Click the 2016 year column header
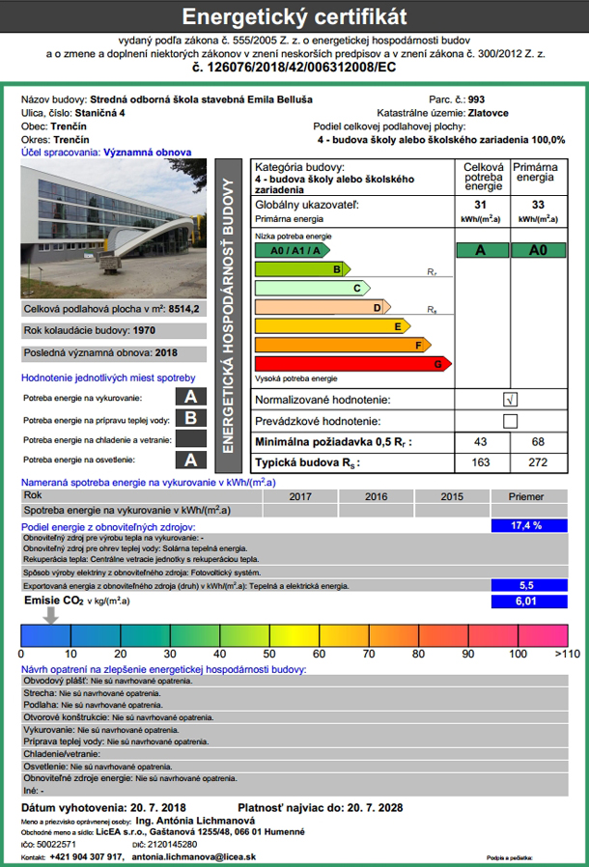Screen dimensions: 589x867 pos(376,496)
